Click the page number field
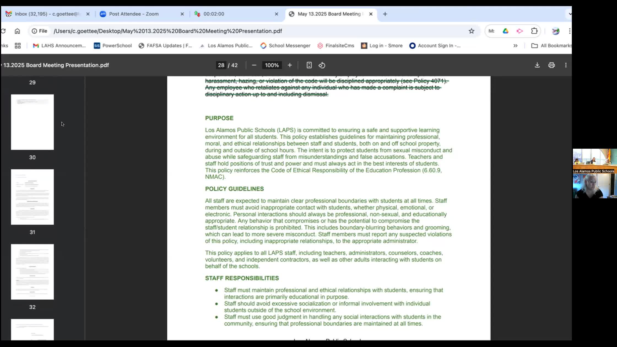The height and width of the screenshot is (347, 617). [x=221, y=65]
